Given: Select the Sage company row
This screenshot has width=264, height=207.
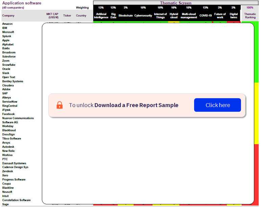Looking at the screenshot, I should coord(5,204).
